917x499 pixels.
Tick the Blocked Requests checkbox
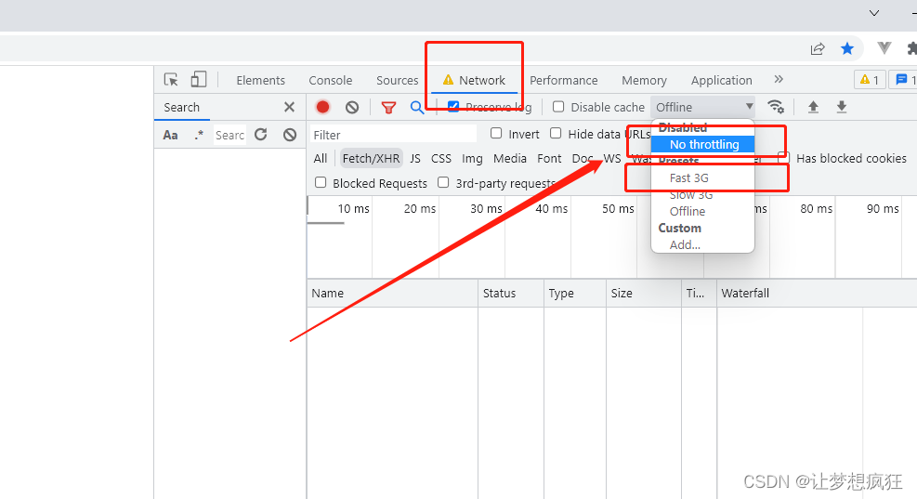point(321,183)
